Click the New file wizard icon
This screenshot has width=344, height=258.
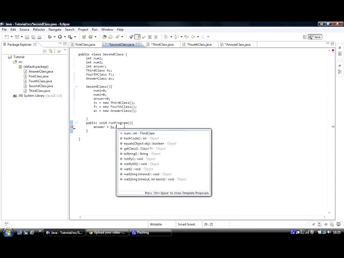click(6, 37)
